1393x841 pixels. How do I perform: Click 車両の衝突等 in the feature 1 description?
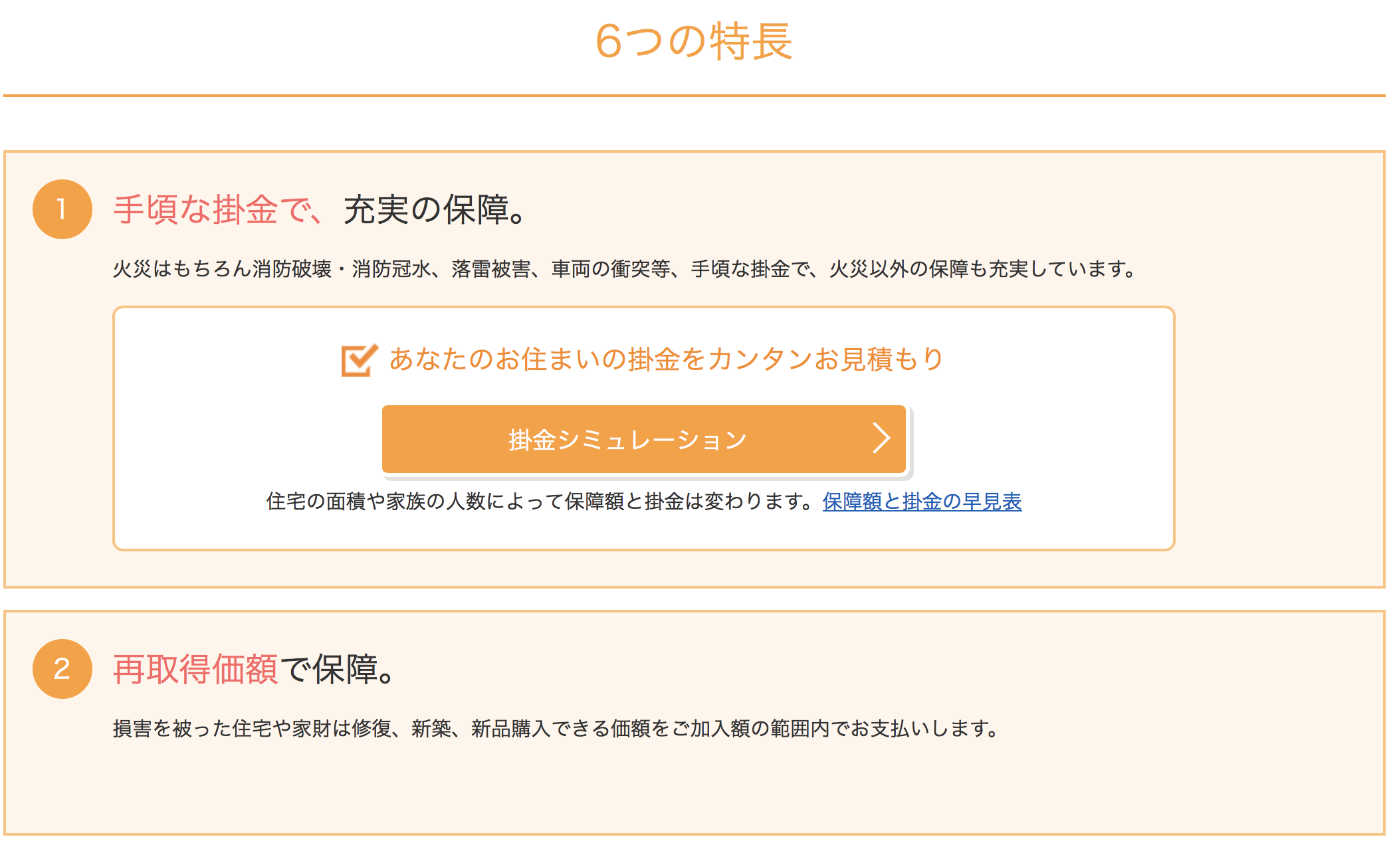611,269
